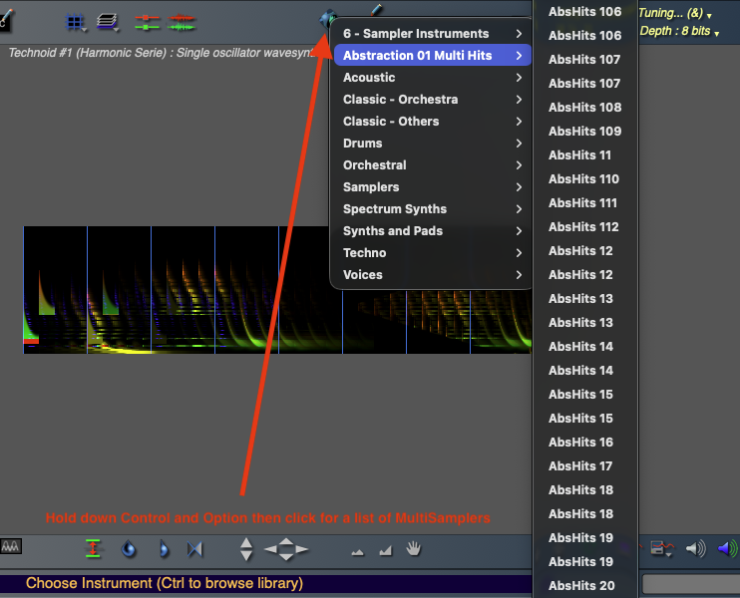Select the pencil icon above the menu
The image size is (740, 598).
pyautogui.click(x=376, y=9)
